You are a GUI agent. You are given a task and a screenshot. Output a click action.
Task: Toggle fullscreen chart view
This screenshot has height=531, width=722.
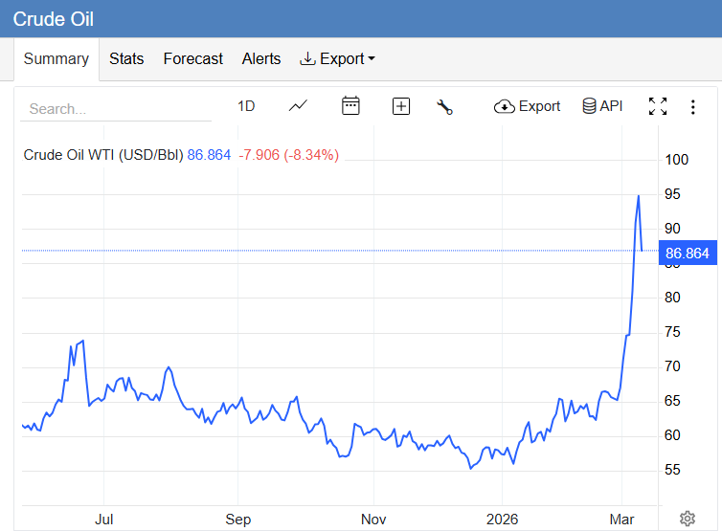click(658, 106)
